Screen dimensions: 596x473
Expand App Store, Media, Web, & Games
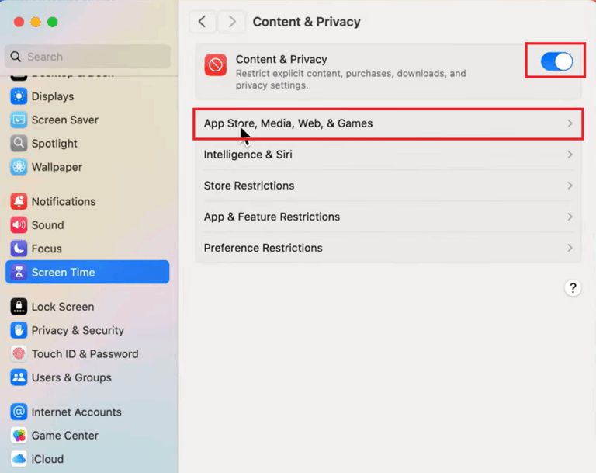[387, 123]
